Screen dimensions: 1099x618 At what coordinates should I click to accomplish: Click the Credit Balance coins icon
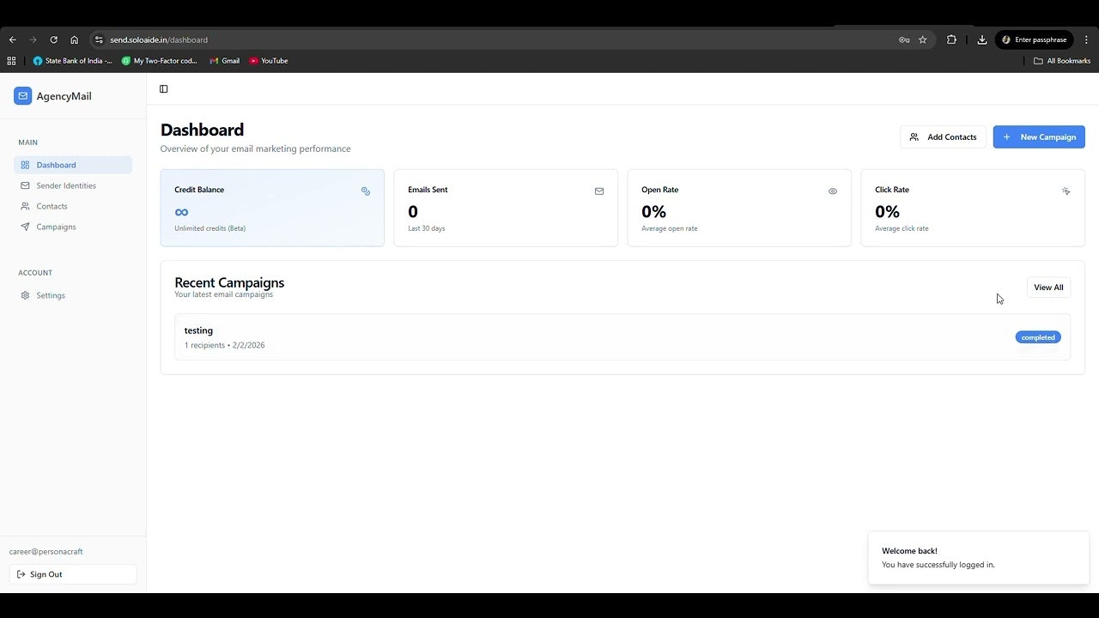tap(366, 191)
